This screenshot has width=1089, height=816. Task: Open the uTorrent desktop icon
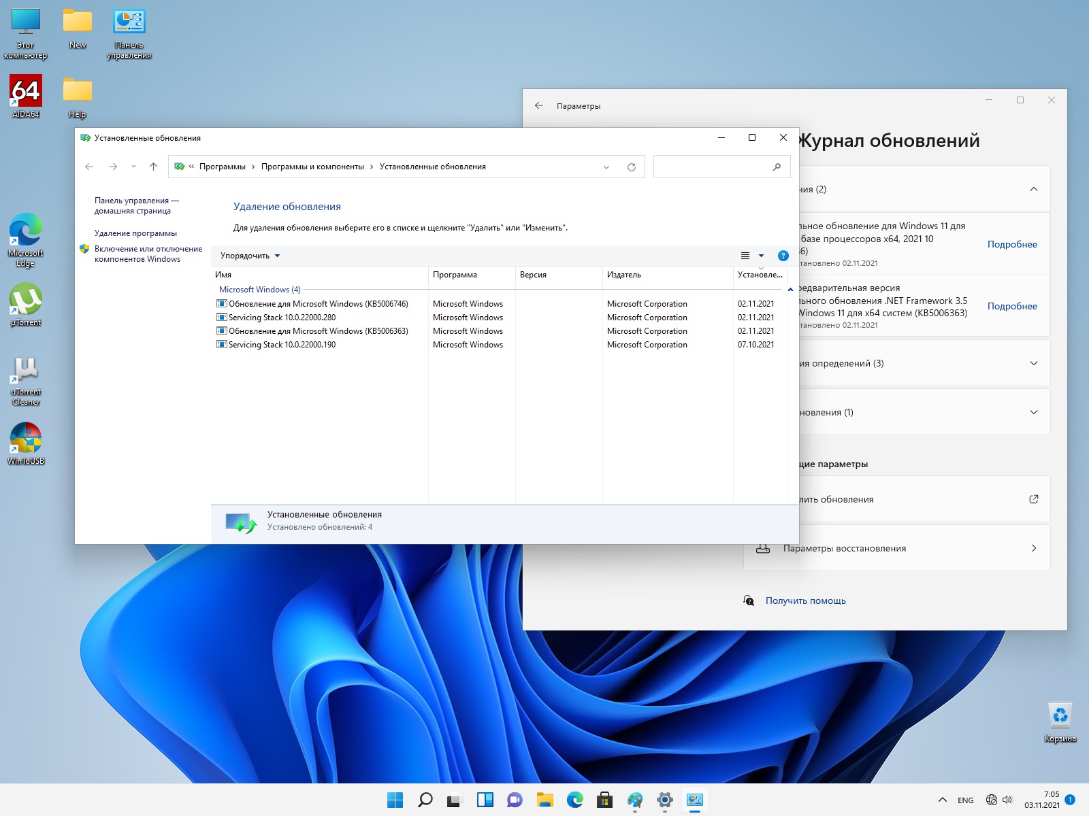(x=26, y=304)
